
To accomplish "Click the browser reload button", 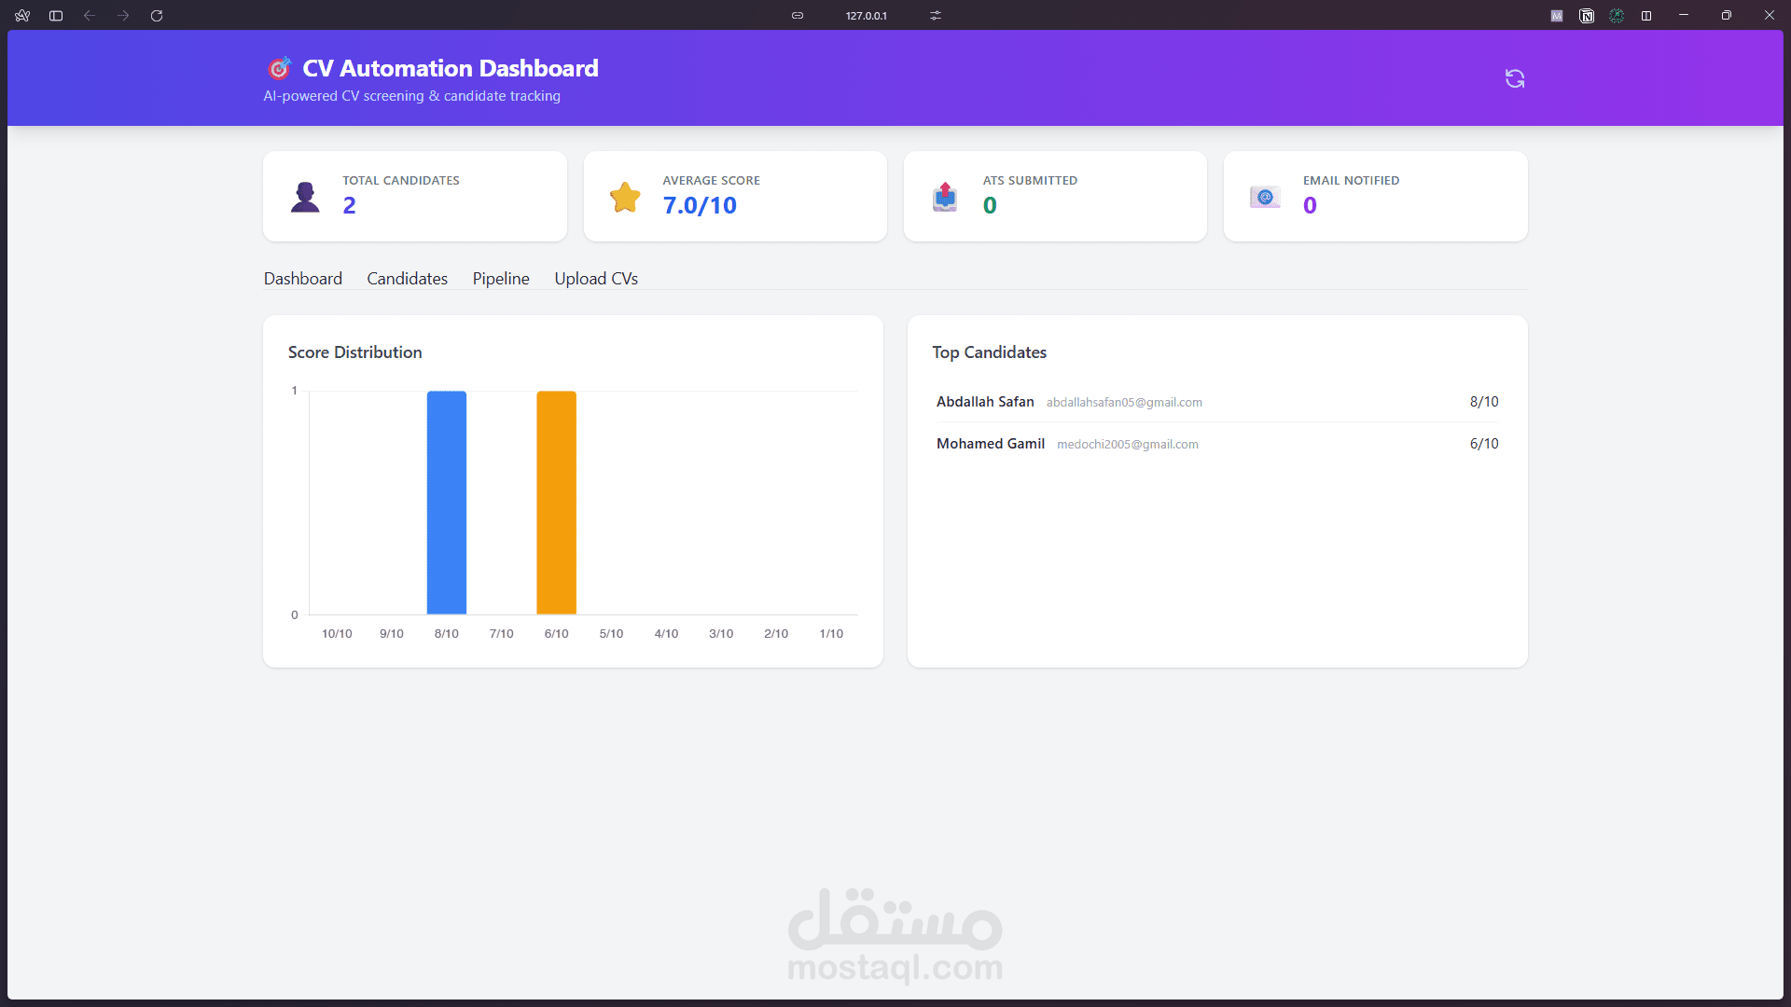I will coord(157,16).
